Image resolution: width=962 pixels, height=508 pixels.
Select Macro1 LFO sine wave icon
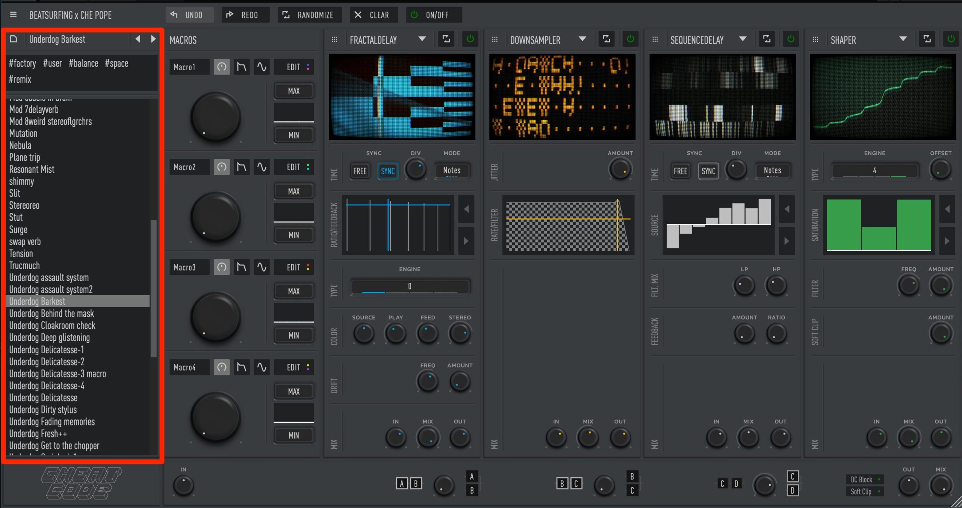point(262,67)
